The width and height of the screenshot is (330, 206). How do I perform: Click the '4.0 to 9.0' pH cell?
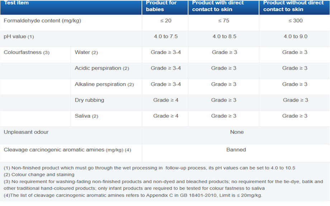coord(295,36)
